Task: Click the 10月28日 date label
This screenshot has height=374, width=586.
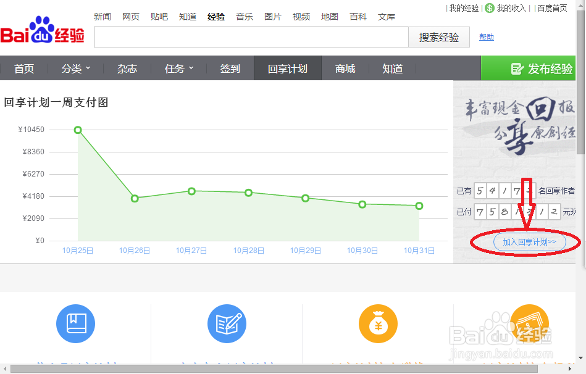Action: pyautogui.click(x=248, y=251)
